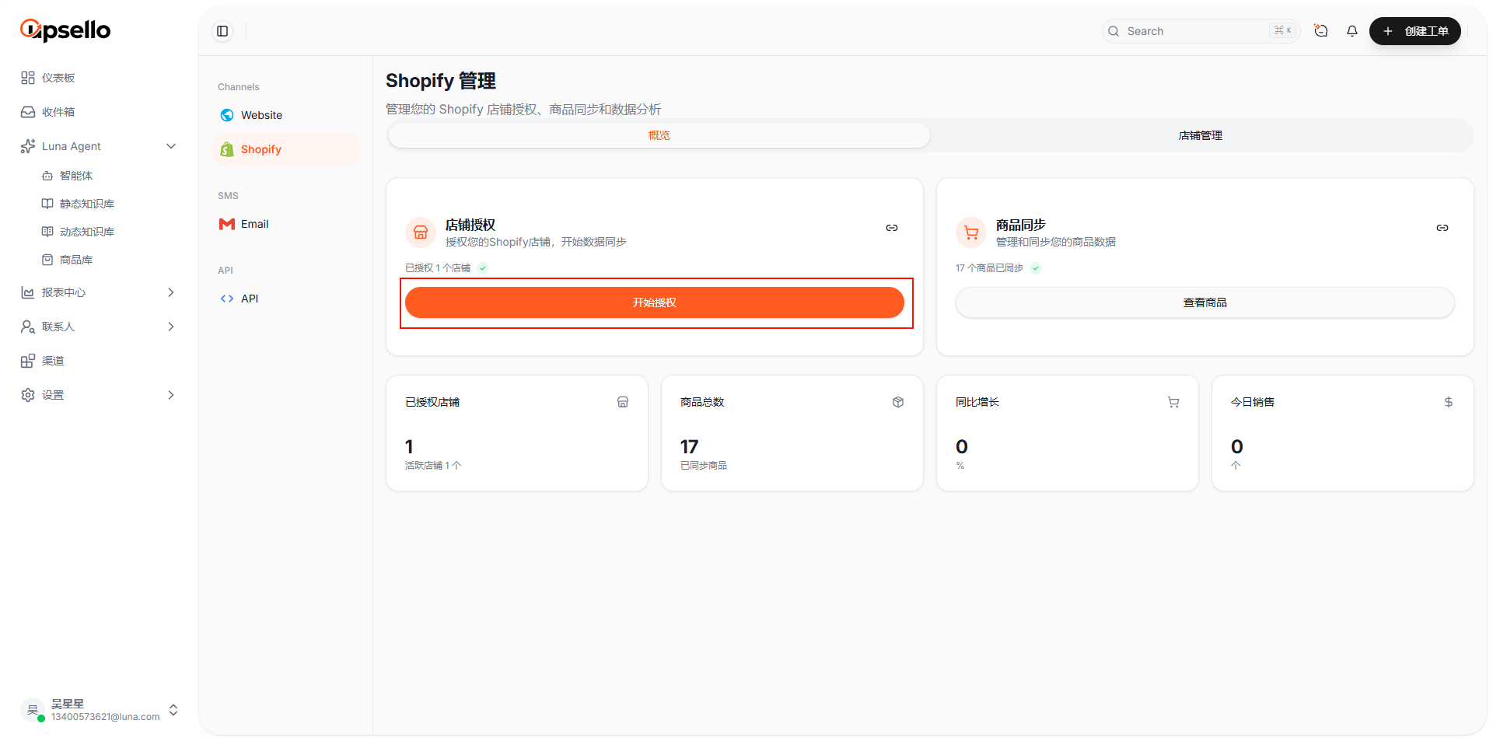This screenshot has width=1493, height=741.
Task: Click the 活跃店铺 1 个 text
Action: (433, 466)
